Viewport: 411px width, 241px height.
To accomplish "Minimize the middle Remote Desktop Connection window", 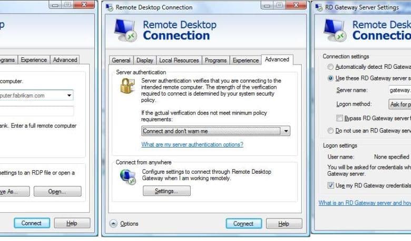I will click(267, 5).
